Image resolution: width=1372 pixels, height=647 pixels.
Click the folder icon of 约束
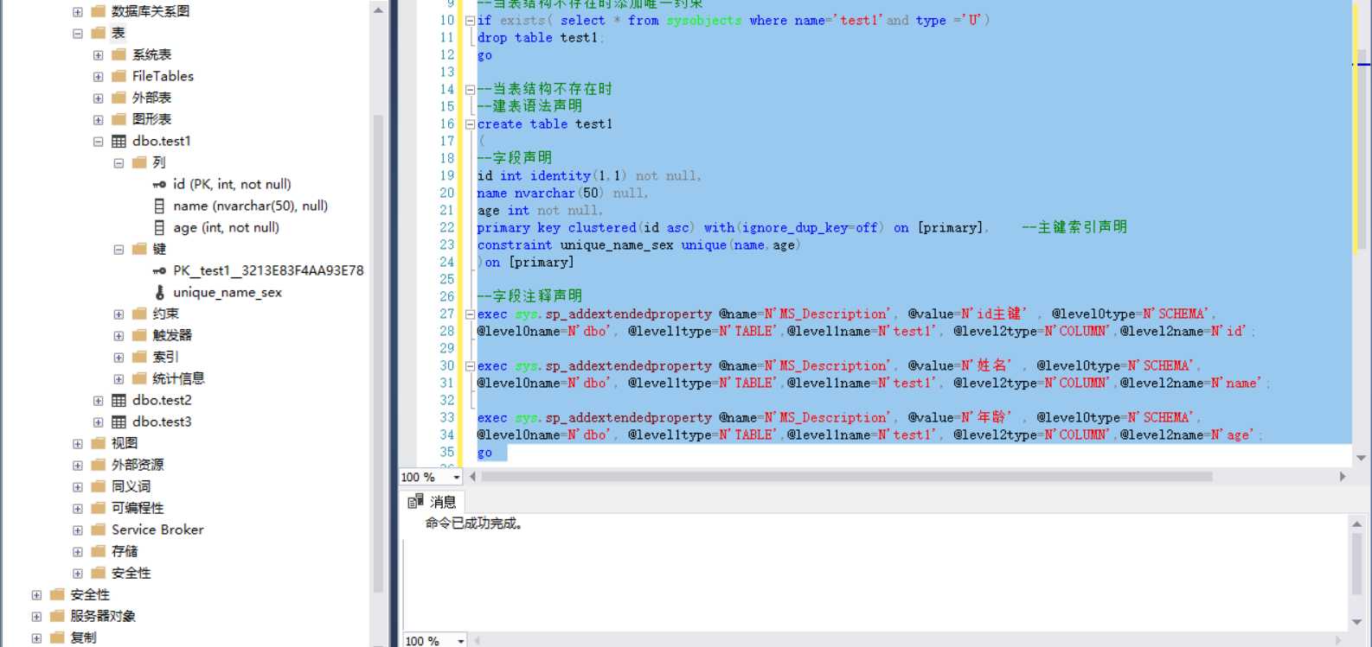[140, 314]
